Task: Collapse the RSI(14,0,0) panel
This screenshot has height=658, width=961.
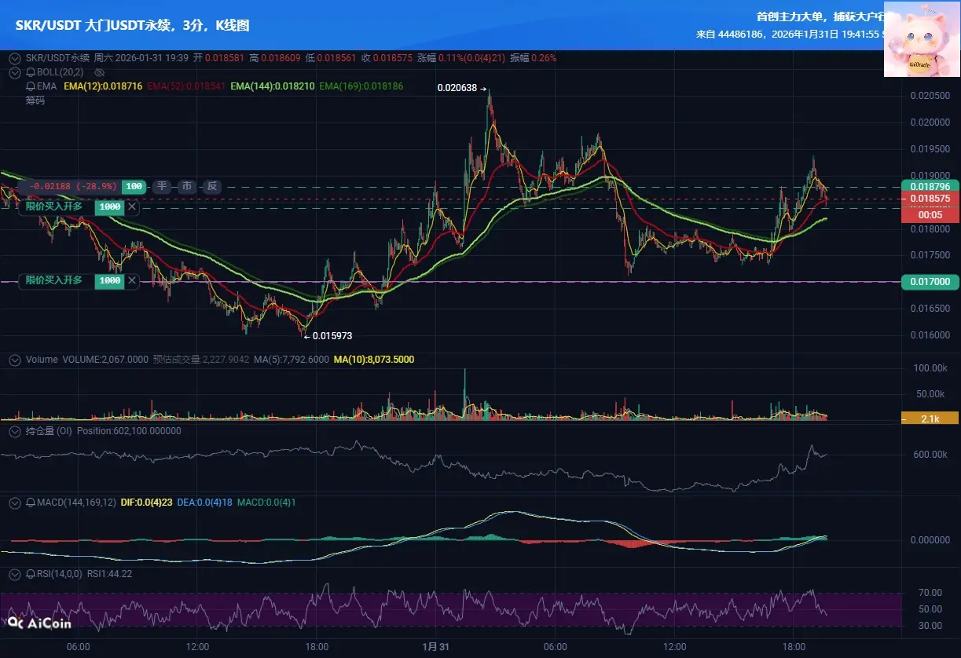Action: (15, 574)
